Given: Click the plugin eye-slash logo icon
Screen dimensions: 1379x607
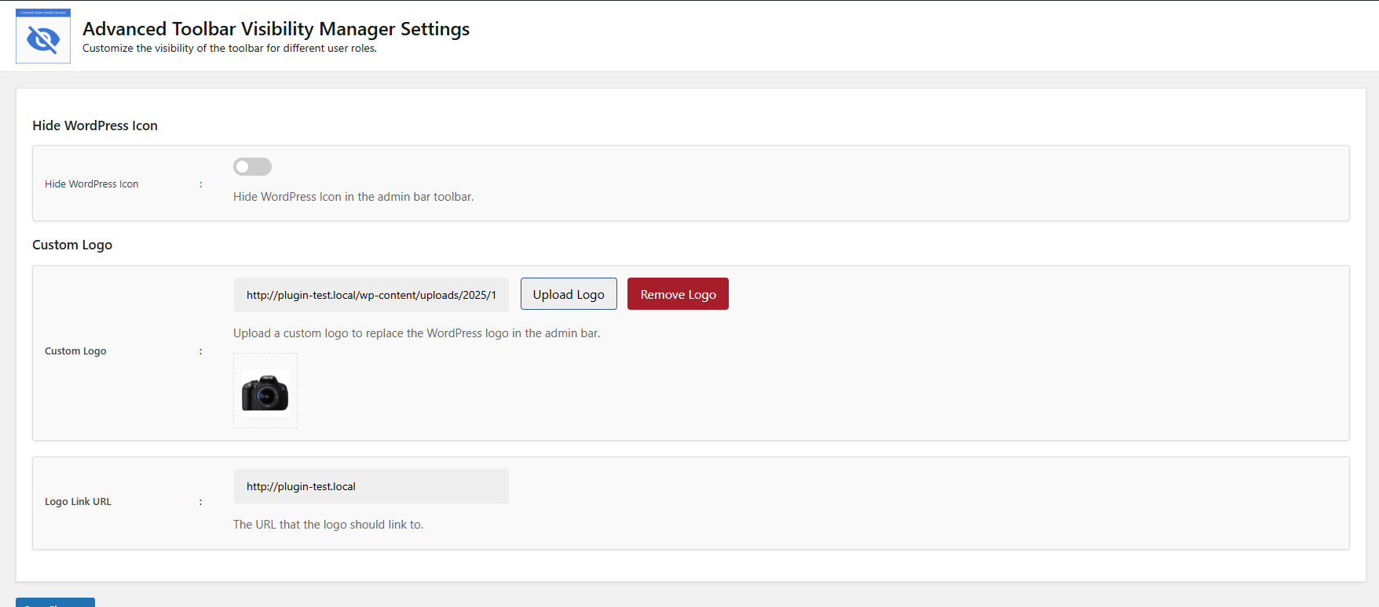Looking at the screenshot, I should (43, 36).
